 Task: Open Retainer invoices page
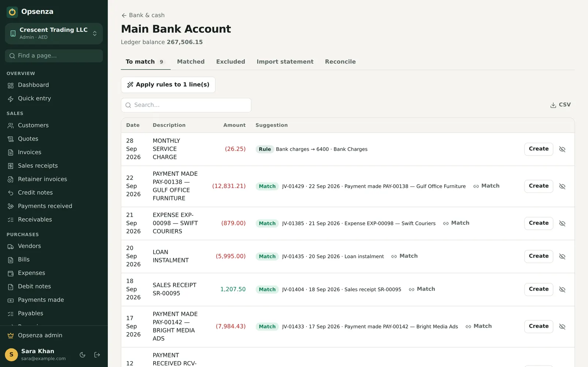[54, 179]
